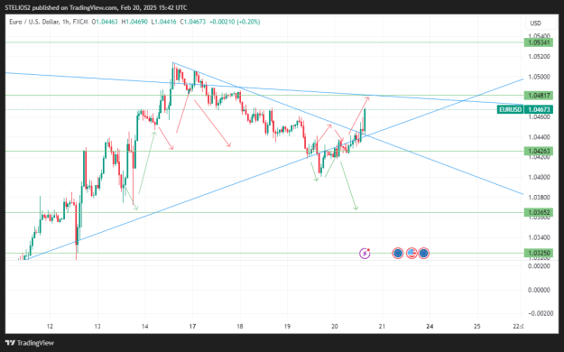Click date label 24 on the time axis

coord(430,327)
